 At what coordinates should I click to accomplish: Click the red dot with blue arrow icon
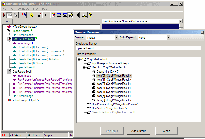click(23, 15)
